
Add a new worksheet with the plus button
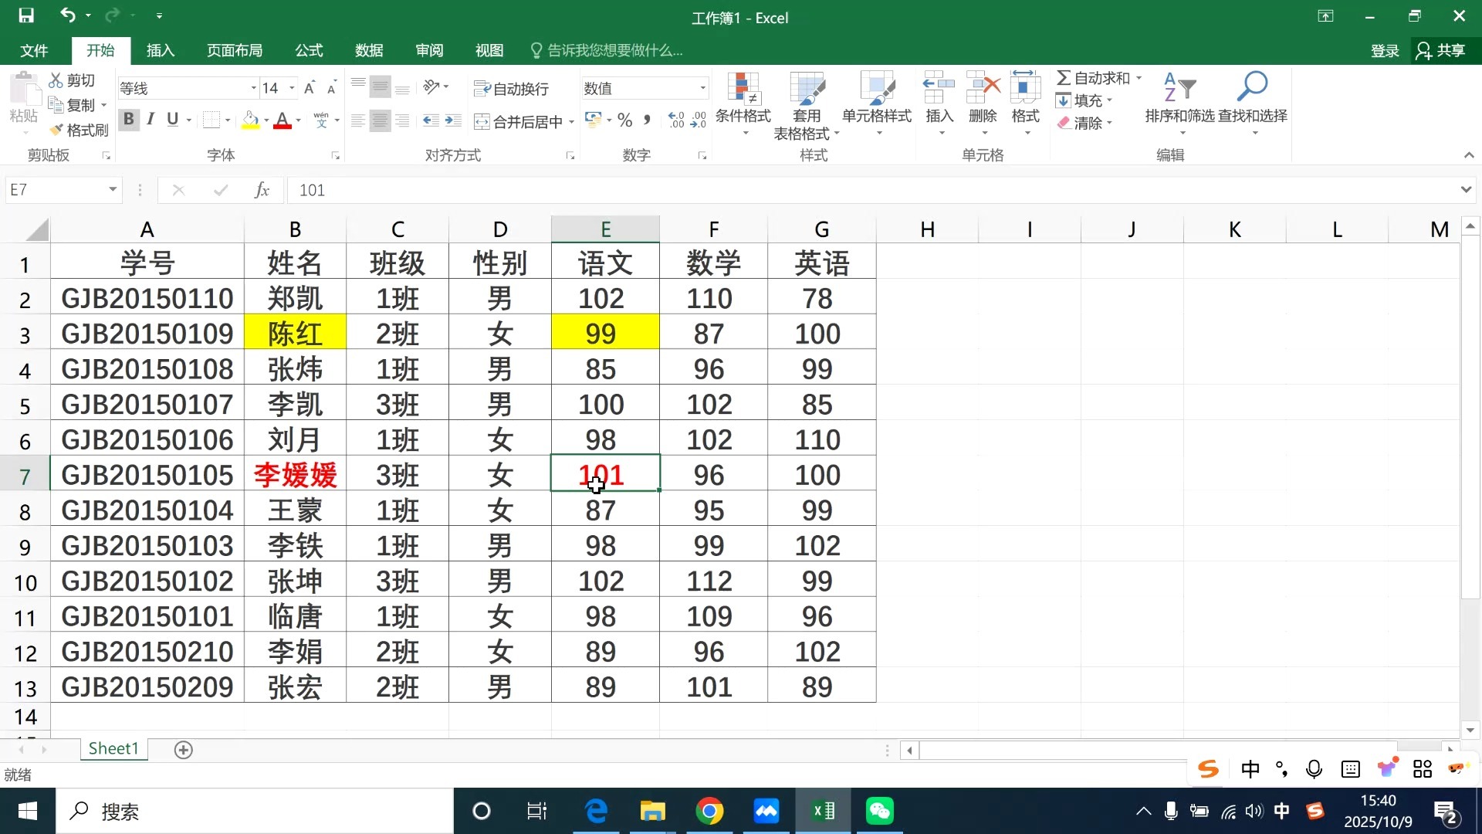tap(183, 748)
